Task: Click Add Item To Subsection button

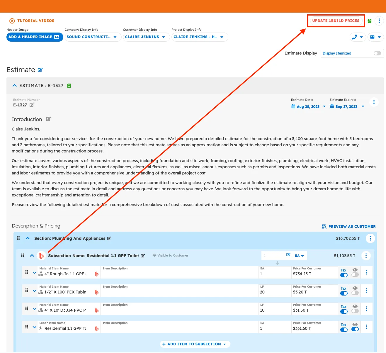Action: click(x=195, y=344)
